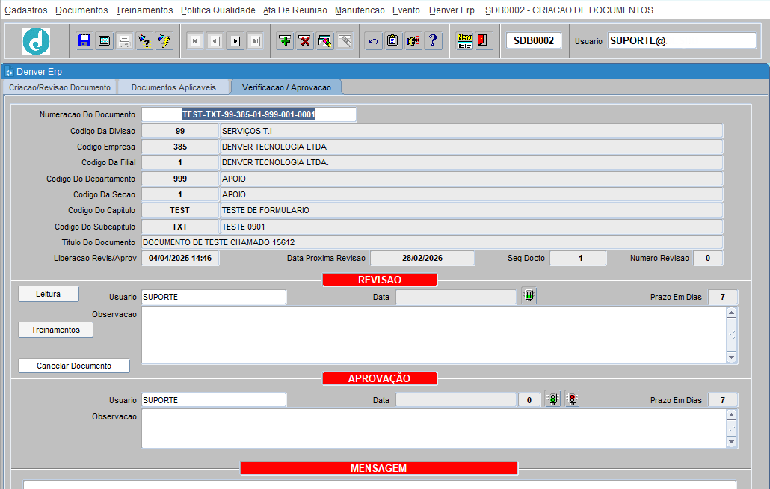Screen dimensions: 770x489
Task: Click the printer toolbar icon
Action: click(x=125, y=40)
